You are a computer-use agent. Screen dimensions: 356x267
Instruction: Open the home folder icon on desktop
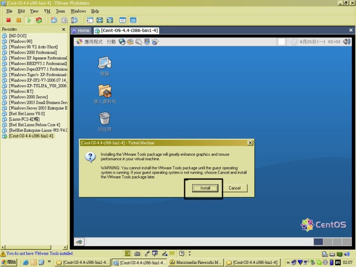(x=105, y=91)
